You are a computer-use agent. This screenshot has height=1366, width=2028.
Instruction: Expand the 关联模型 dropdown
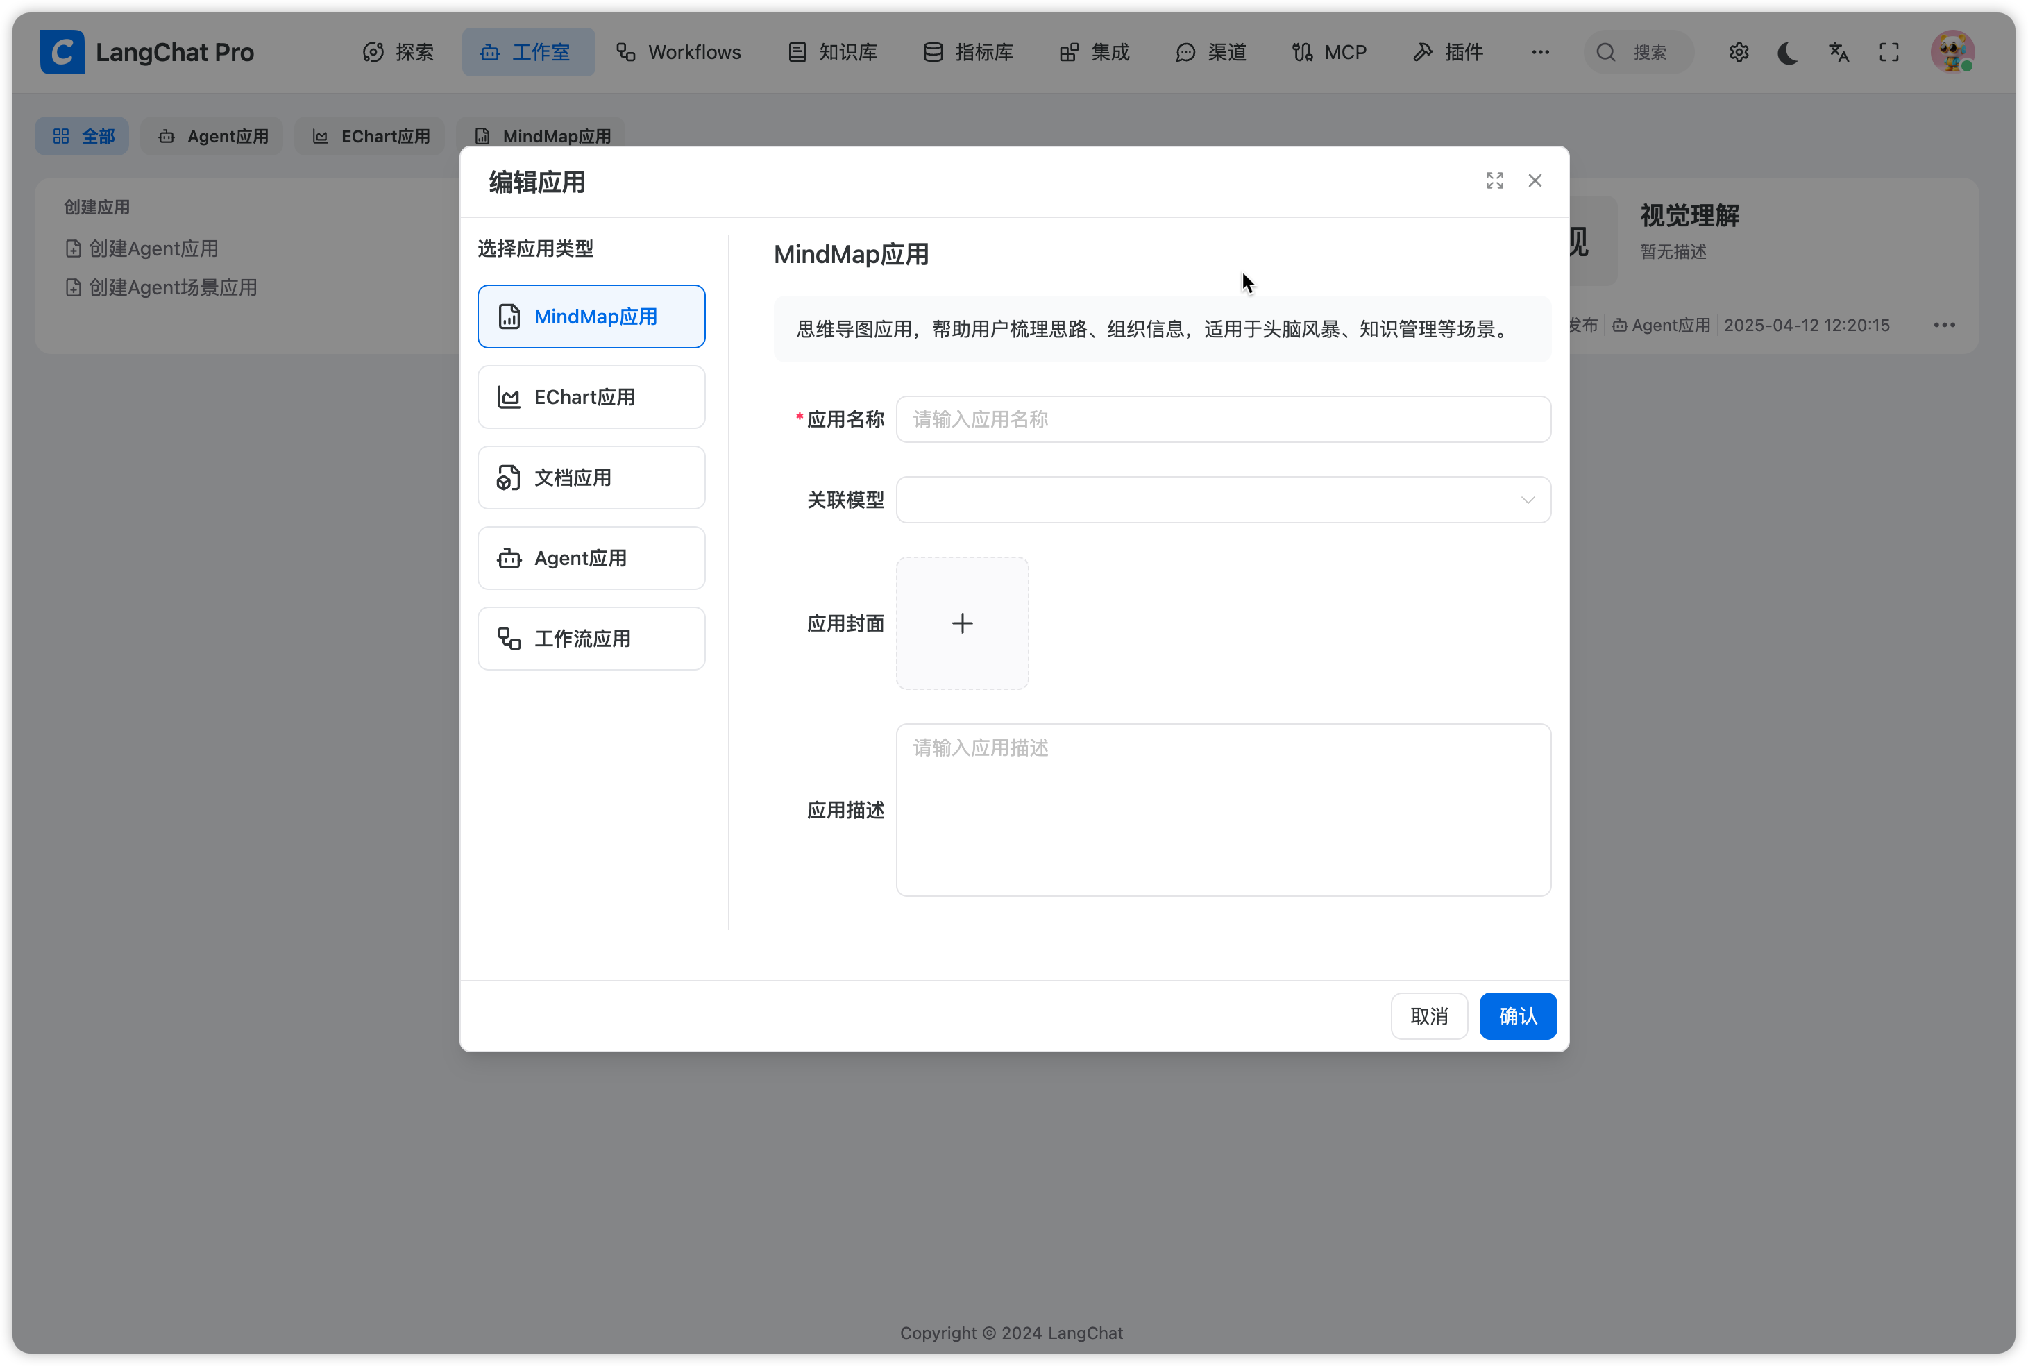point(1223,500)
